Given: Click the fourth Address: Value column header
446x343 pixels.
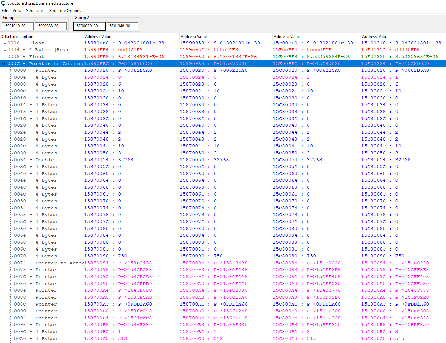Looking at the screenshot, I should [403, 37].
